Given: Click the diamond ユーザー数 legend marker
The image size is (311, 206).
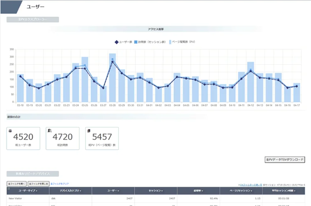Looking at the screenshot, I should (117, 42).
